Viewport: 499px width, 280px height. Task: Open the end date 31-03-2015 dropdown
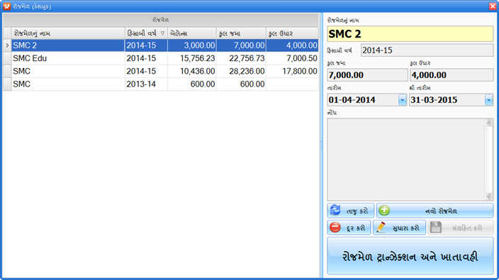click(x=489, y=100)
